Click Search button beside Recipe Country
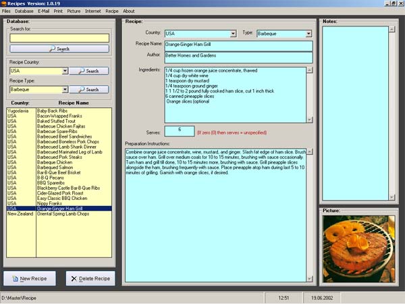This screenshot has height=304, width=405. 89,71
